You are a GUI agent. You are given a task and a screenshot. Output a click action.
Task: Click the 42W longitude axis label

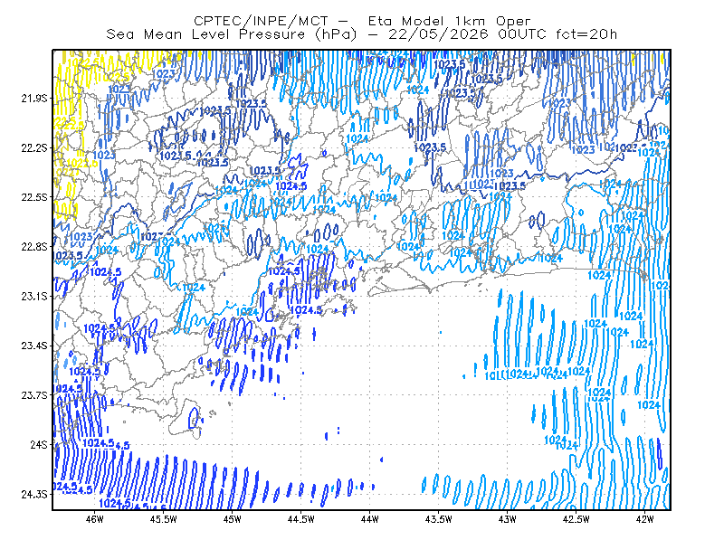pos(644,519)
